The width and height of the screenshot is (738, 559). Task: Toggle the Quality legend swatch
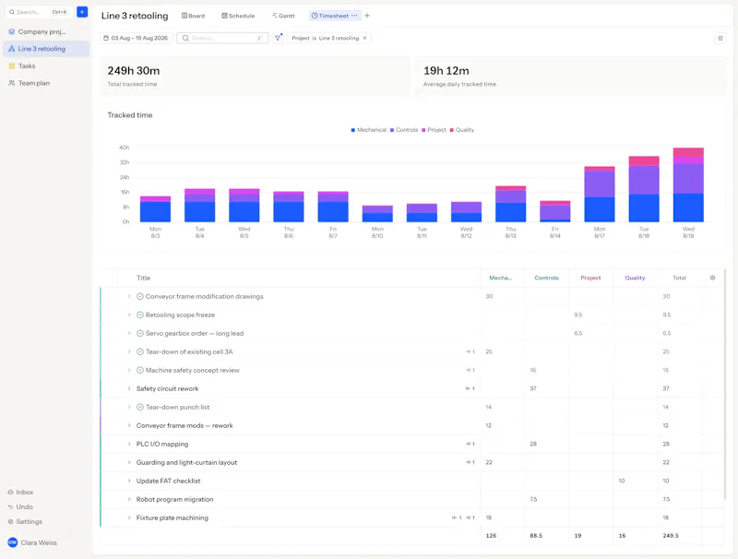point(452,130)
